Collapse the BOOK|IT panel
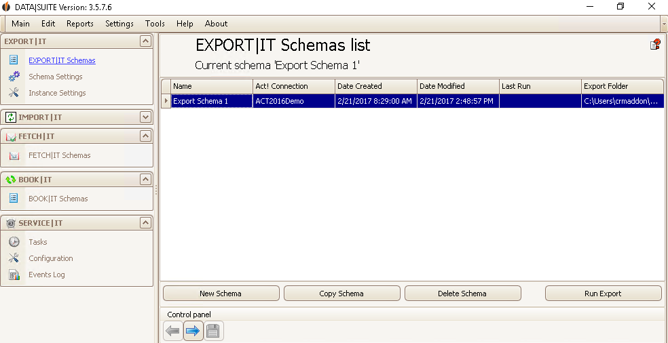Screen dimensions: 668x343 pos(146,180)
